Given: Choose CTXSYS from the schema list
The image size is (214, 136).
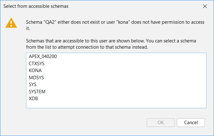Looking at the screenshot, I should (x=116, y=63).
